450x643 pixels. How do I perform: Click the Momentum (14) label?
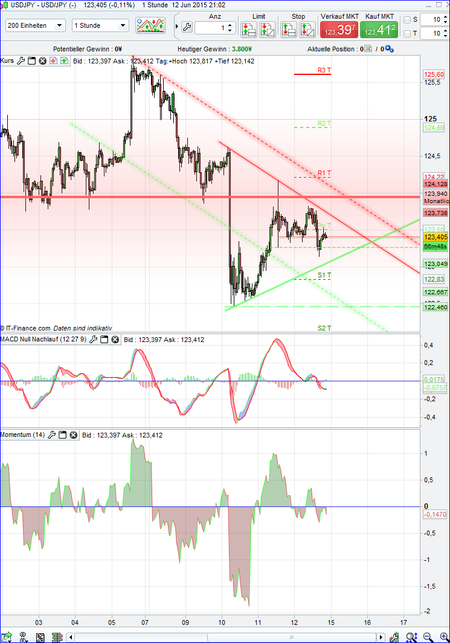(22, 435)
